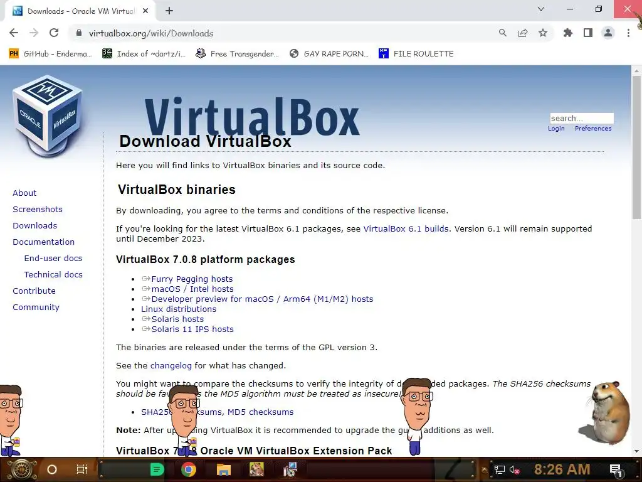Go to About in the sidebar
Screen dimensions: 642x482
24,193
